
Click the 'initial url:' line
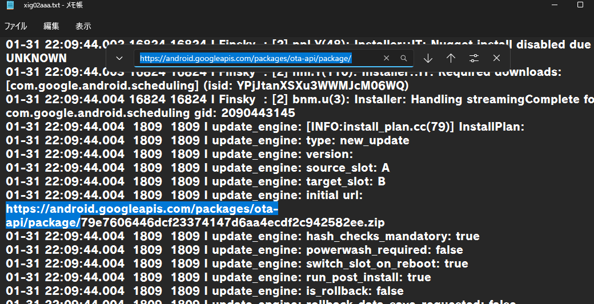pyautogui.click(x=184, y=194)
